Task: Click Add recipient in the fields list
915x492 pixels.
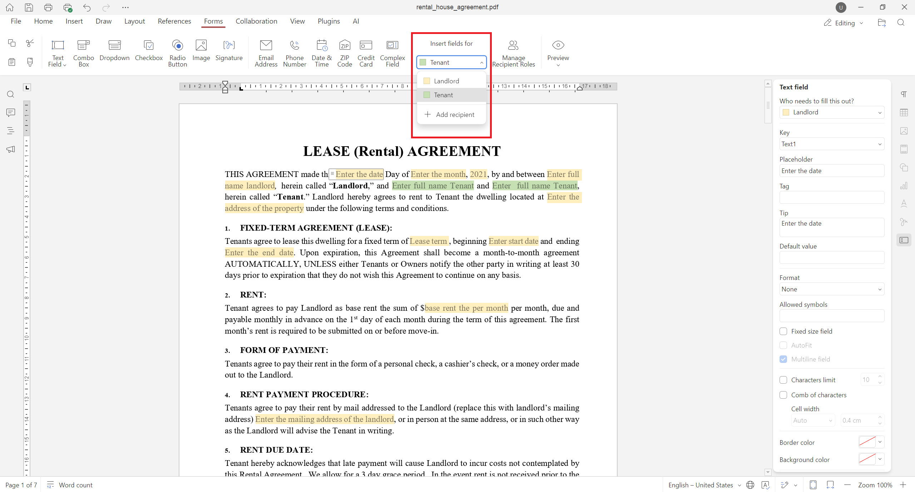Action: pos(451,114)
